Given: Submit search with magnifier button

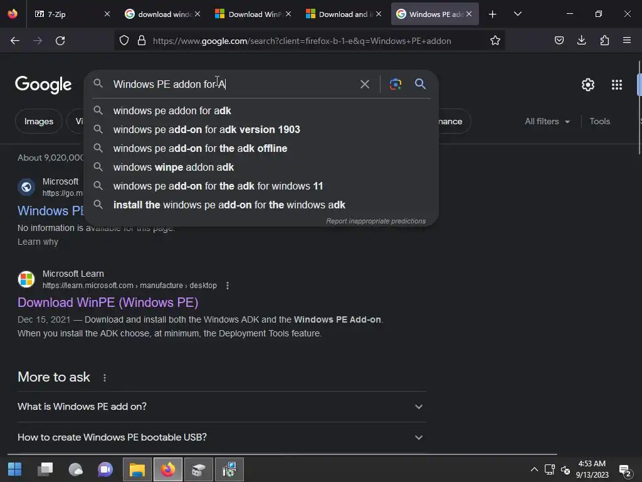Looking at the screenshot, I should coord(420,84).
